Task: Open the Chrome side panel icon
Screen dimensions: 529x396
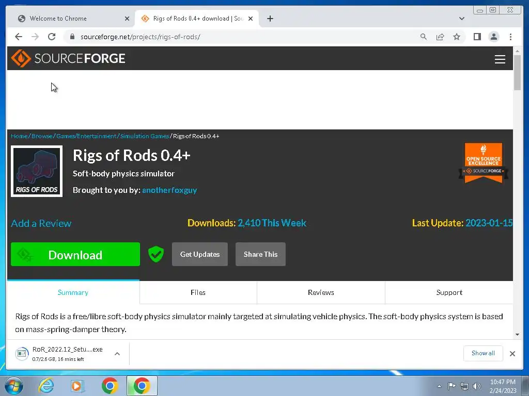Action: click(477, 37)
